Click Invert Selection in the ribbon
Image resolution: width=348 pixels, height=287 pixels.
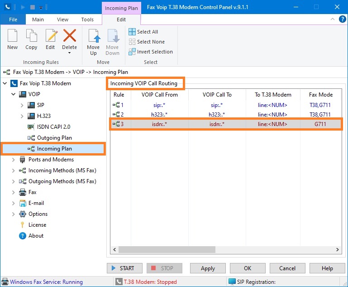click(151, 52)
